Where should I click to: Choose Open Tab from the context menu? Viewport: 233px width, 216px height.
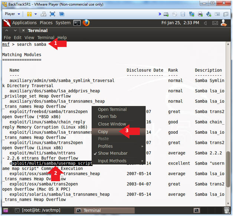click(118, 117)
